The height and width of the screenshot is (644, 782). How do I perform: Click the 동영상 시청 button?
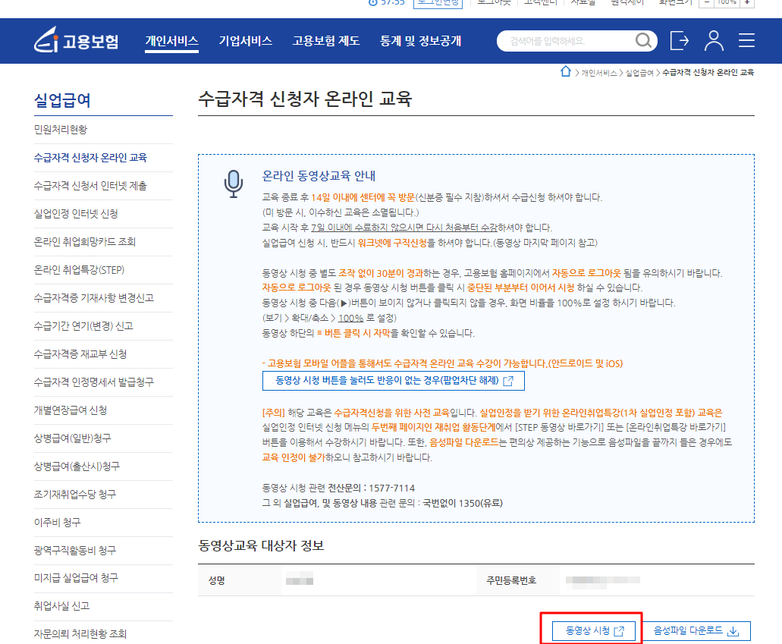(x=594, y=631)
